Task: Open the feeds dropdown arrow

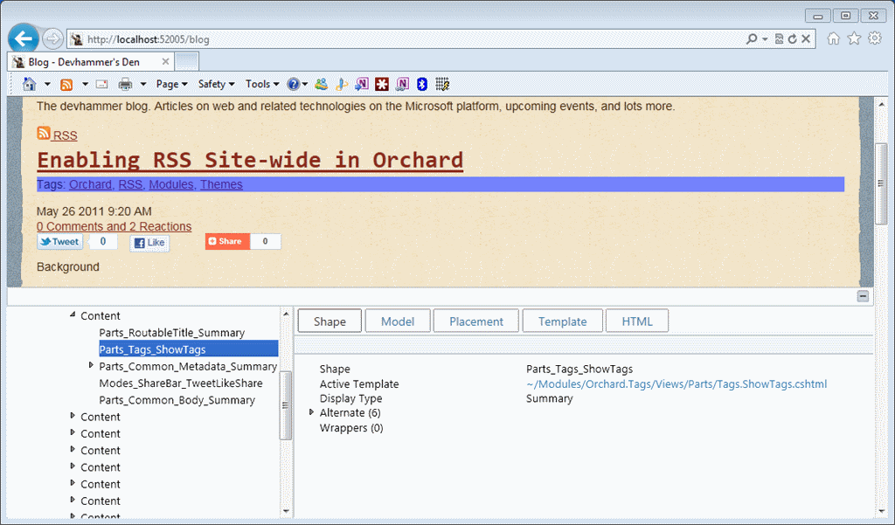Action: 85,85
